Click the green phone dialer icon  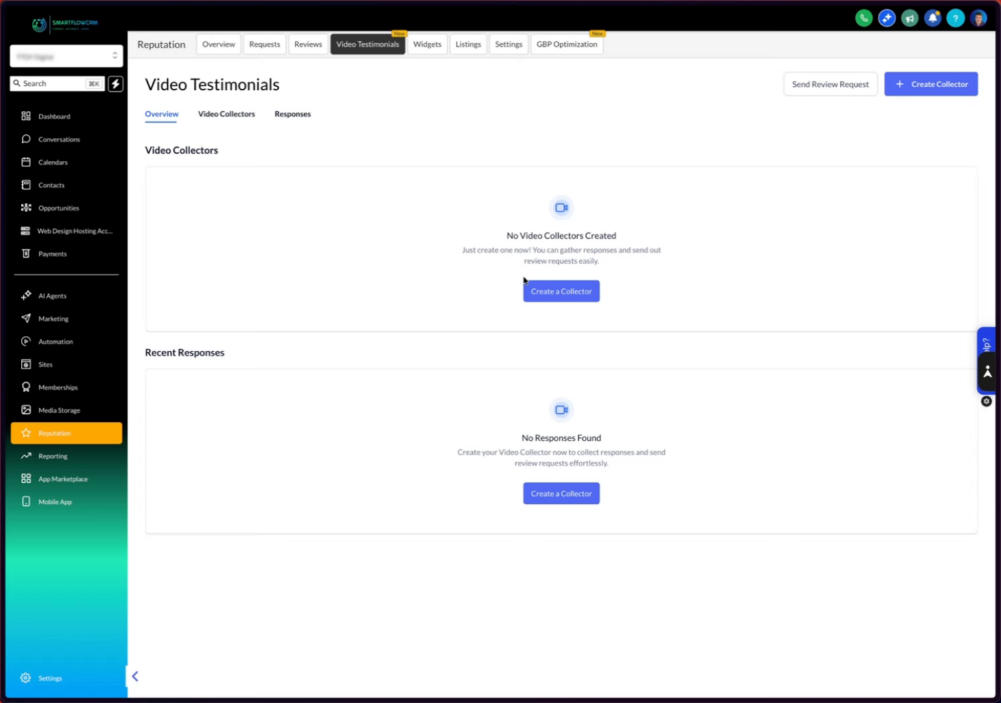pyautogui.click(x=864, y=18)
